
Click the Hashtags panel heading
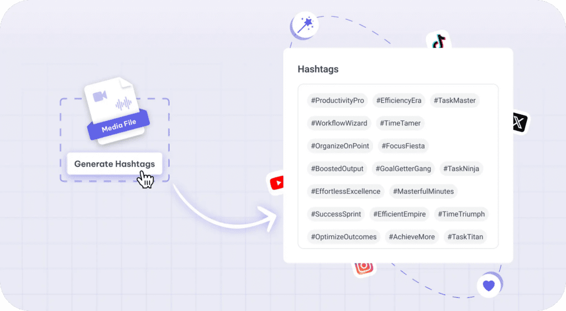click(x=318, y=69)
